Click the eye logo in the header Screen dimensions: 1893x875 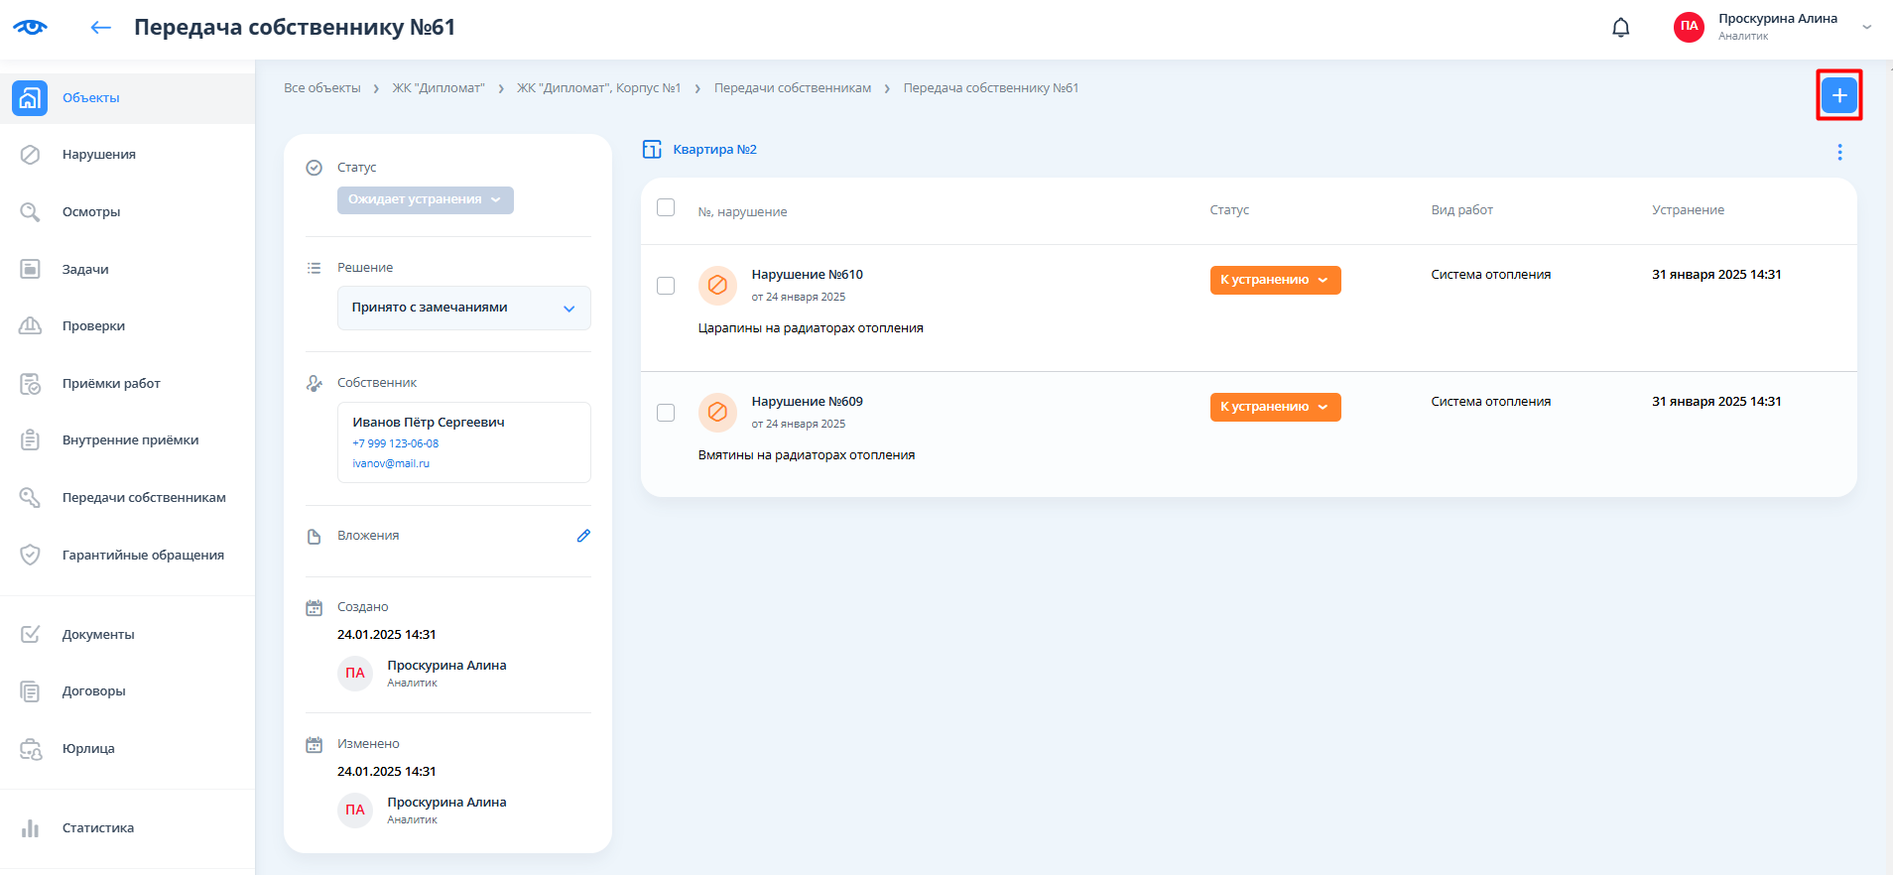(x=30, y=28)
